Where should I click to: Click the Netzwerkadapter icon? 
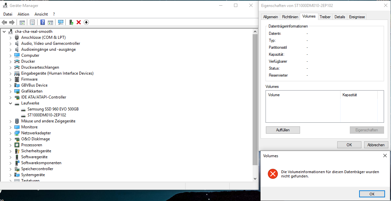[x=17, y=133]
